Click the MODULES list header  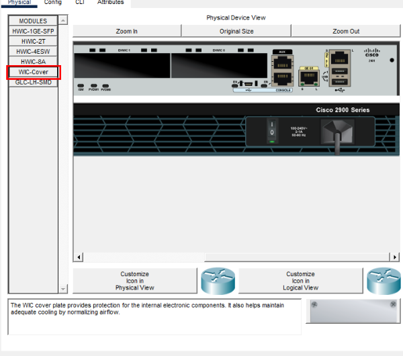click(x=33, y=21)
